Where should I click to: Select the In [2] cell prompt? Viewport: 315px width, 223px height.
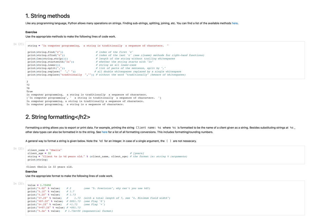[x=19, y=149]
